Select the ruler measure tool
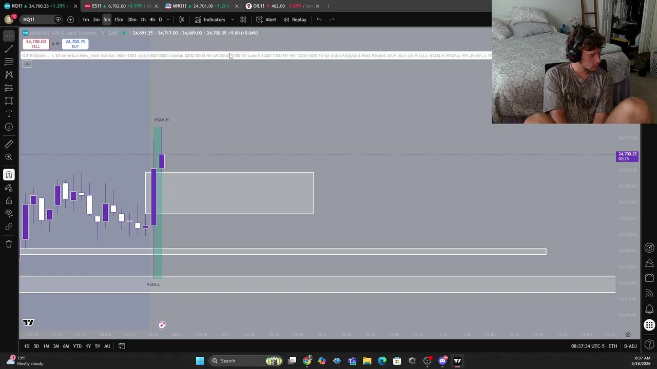The image size is (657, 369). [9, 145]
